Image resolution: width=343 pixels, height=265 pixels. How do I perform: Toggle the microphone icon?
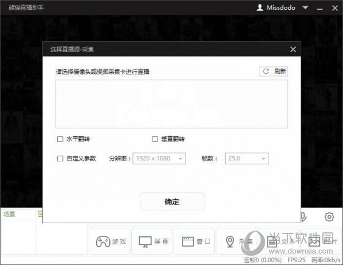[x=303, y=217]
